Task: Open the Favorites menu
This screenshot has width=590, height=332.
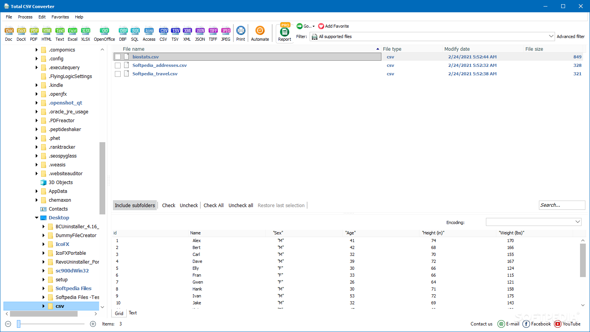Action: tap(60, 17)
